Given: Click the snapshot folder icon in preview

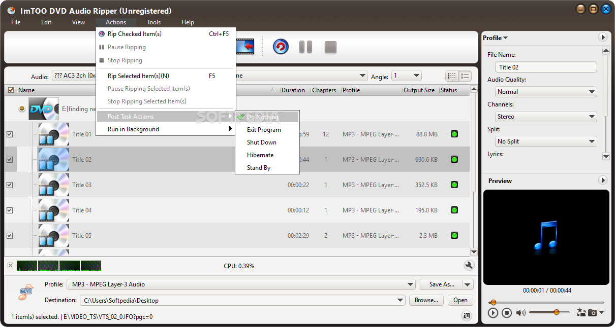Looking at the screenshot, I should (581, 312).
